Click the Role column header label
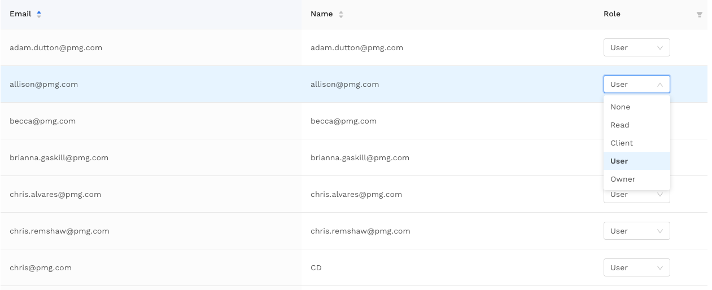Viewport: 712px width, 290px height. 611,14
